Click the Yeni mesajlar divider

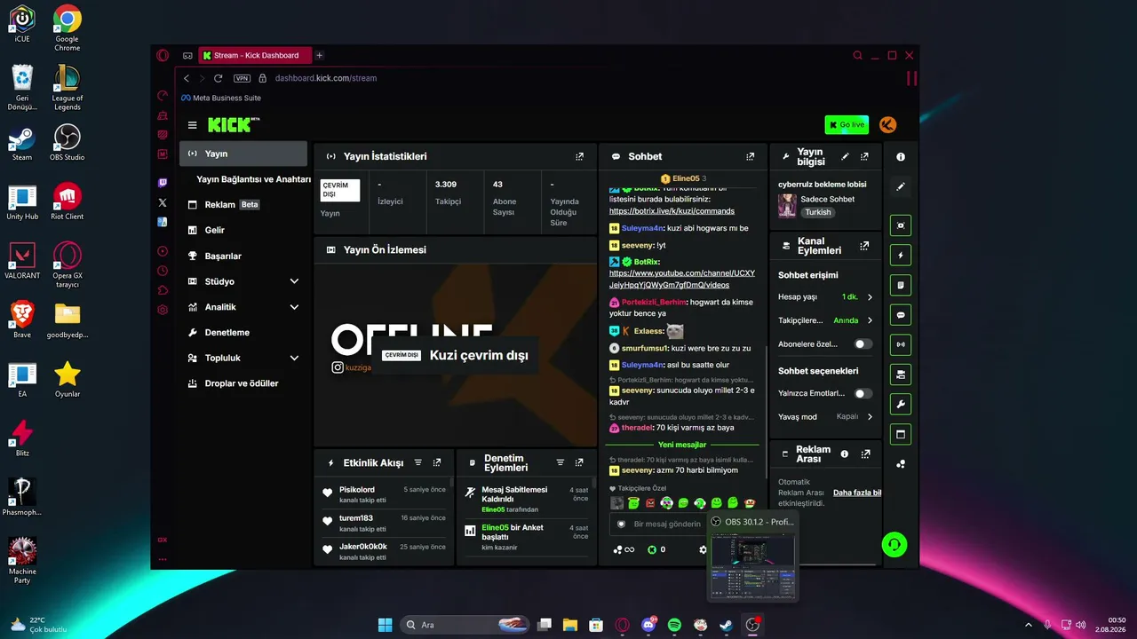coord(682,445)
